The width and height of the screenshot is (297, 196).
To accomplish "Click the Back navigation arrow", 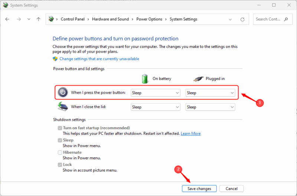I will coord(7,19).
